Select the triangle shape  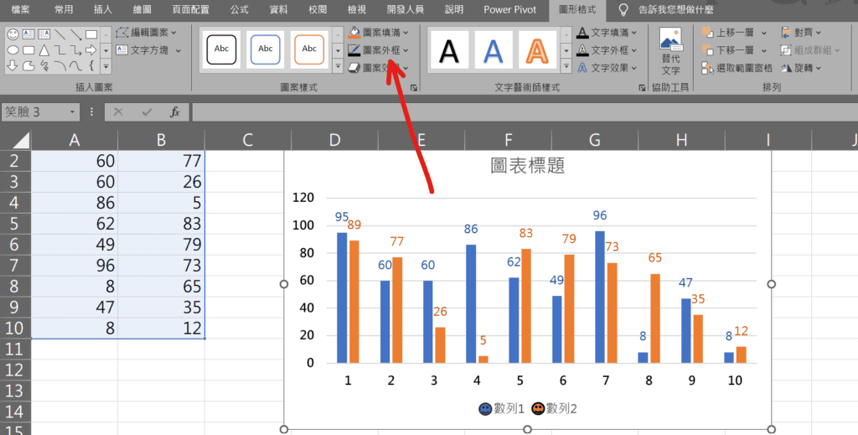44,50
